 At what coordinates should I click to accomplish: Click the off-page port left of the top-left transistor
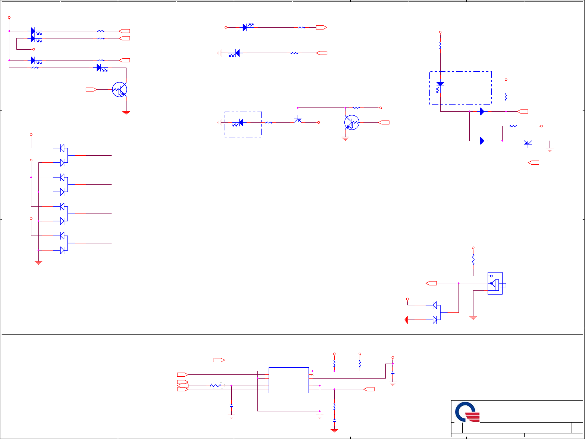click(91, 90)
